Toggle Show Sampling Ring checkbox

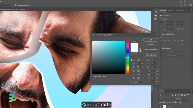[x=15, y=5]
